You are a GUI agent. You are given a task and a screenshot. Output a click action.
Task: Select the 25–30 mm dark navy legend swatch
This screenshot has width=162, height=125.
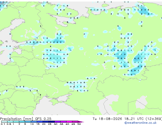point(52,122)
